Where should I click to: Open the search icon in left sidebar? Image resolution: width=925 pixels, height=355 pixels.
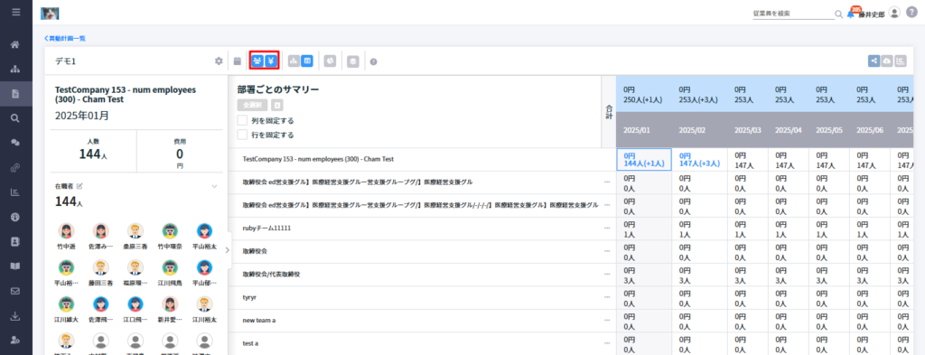16,118
